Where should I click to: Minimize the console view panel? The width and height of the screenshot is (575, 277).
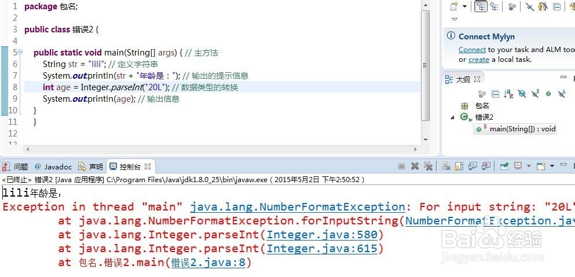[563, 165]
